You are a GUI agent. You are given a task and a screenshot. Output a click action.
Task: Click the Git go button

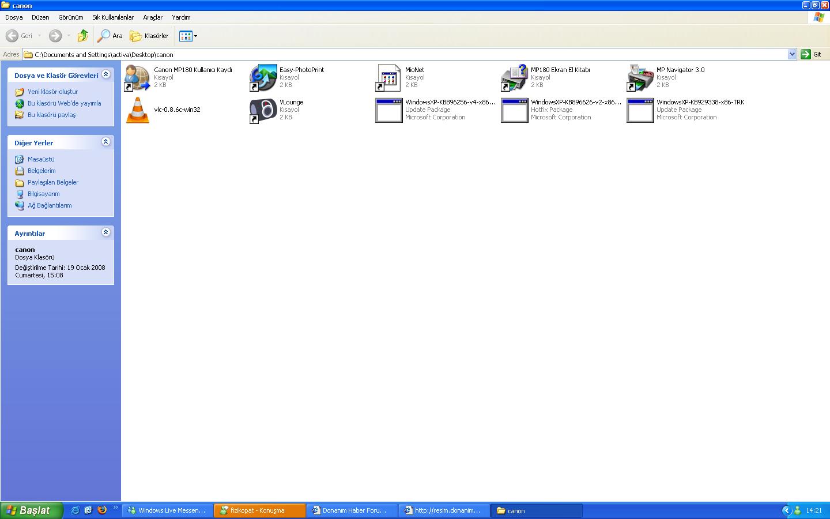[x=812, y=54]
